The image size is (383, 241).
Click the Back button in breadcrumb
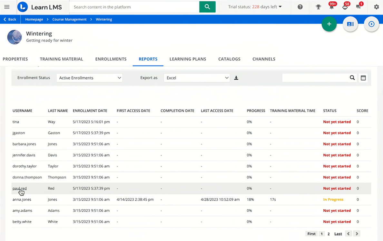[x=10, y=19]
